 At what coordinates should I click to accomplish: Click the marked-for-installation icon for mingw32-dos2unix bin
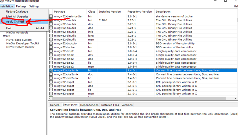(51, 70)
